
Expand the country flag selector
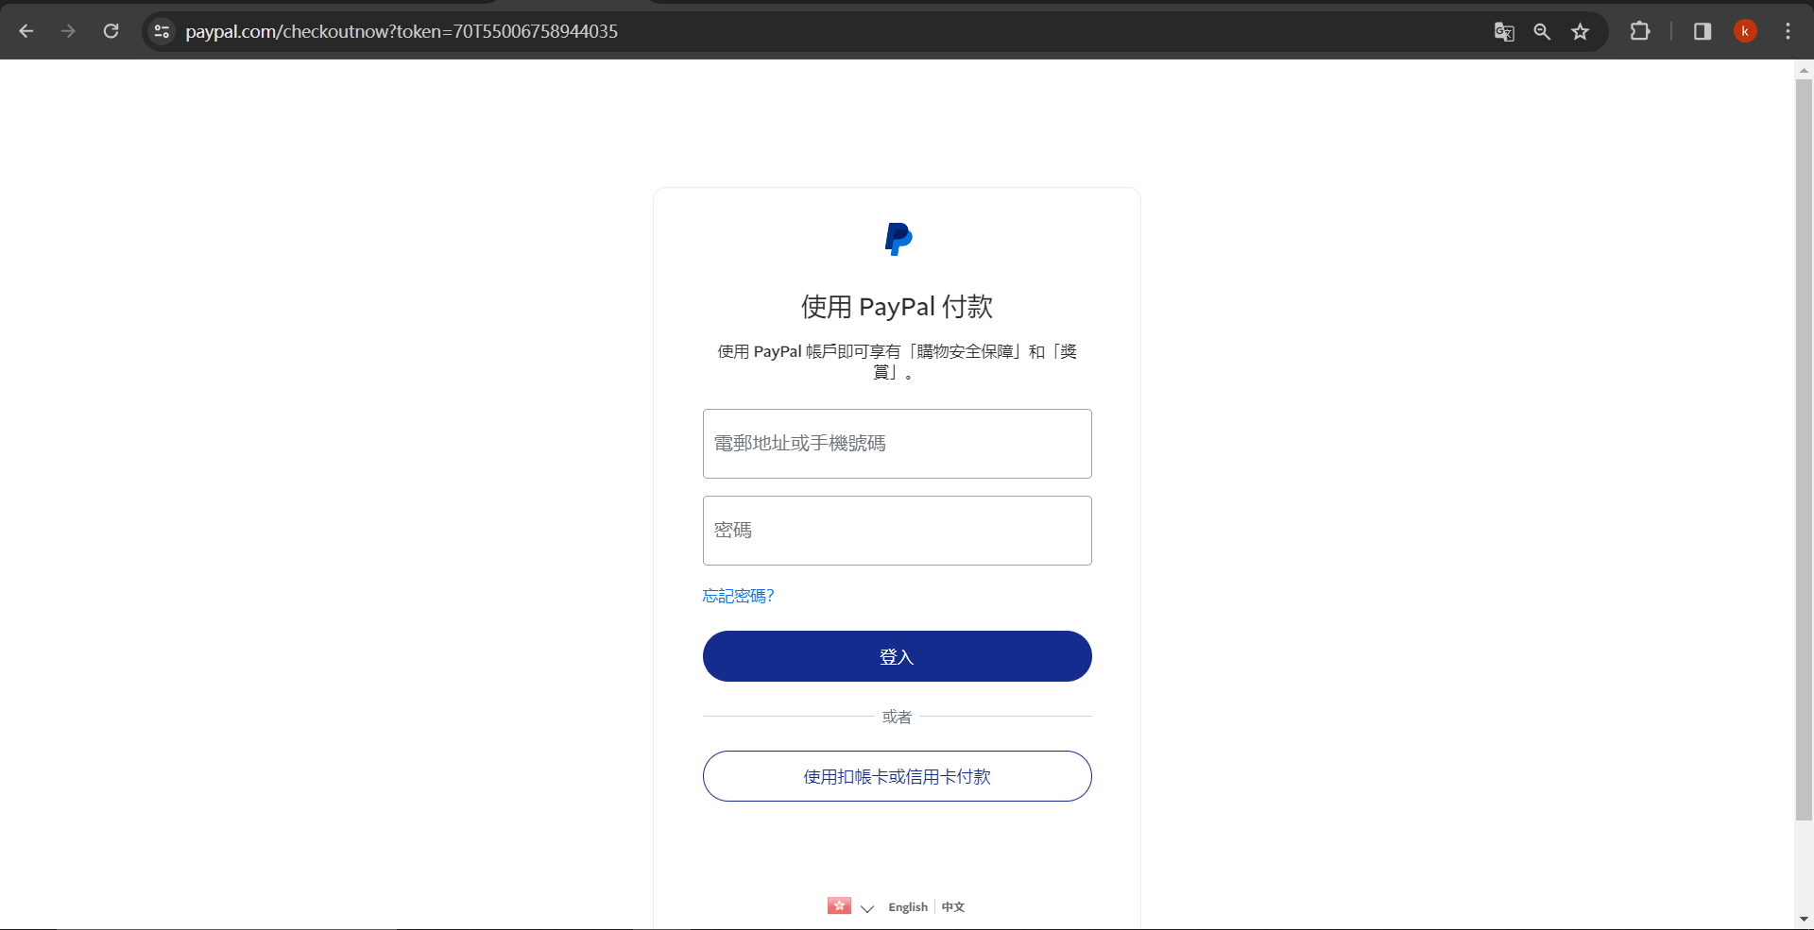pyautogui.click(x=851, y=906)
